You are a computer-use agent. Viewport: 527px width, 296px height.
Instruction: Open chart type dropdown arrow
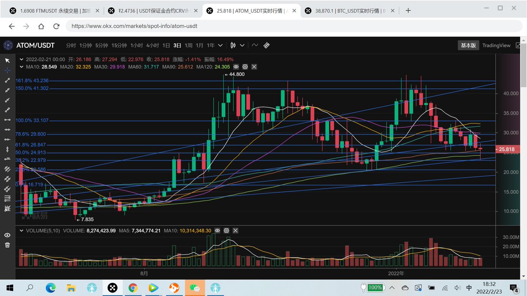click(x=241, y=45)
